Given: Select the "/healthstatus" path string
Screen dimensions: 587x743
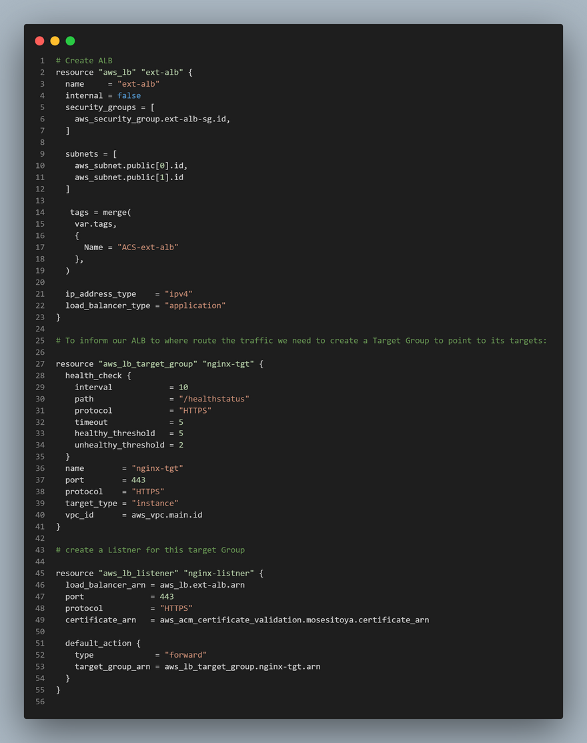Looking at the screenshot, I should (x=209, y=399).
